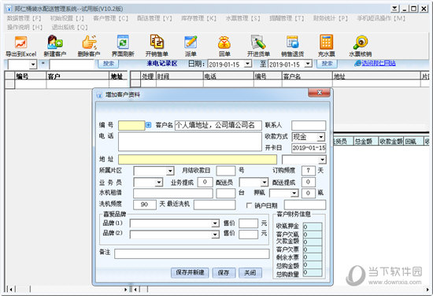Open the 库存管理 [K] menu
The image size is (433, 296).
tap(198, 19)
